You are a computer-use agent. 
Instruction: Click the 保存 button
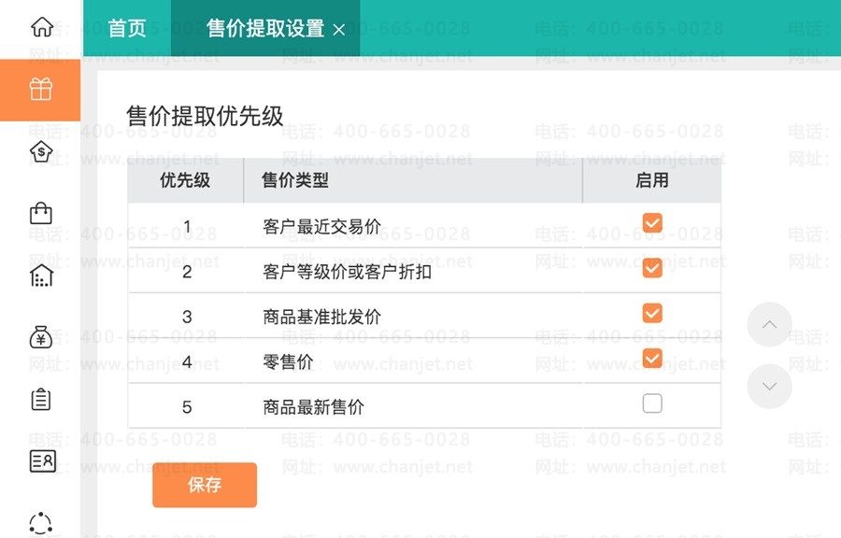tap(205, 485)
